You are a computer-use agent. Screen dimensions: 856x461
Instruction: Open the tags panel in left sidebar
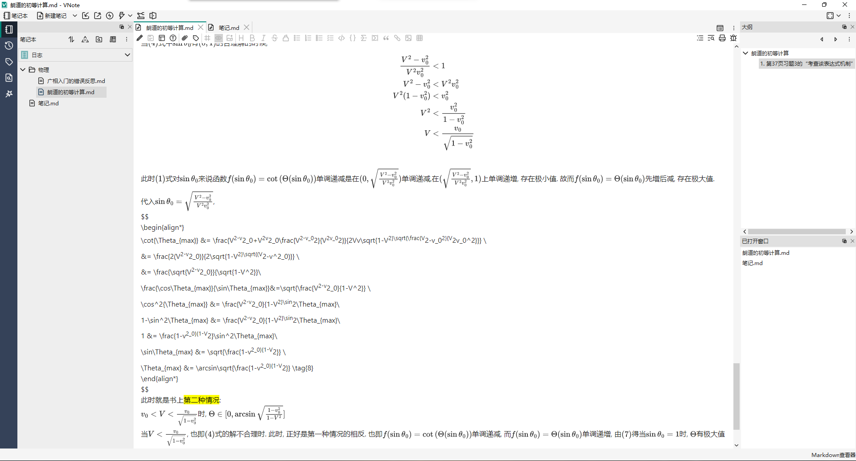pos(9,62)
